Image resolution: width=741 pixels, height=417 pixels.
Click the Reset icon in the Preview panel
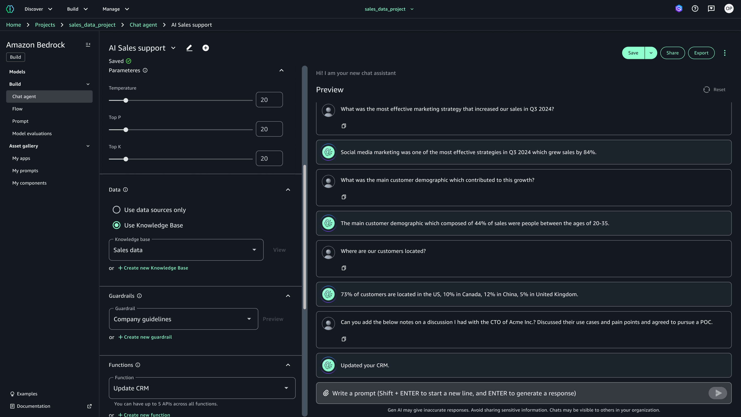[707, 90]
